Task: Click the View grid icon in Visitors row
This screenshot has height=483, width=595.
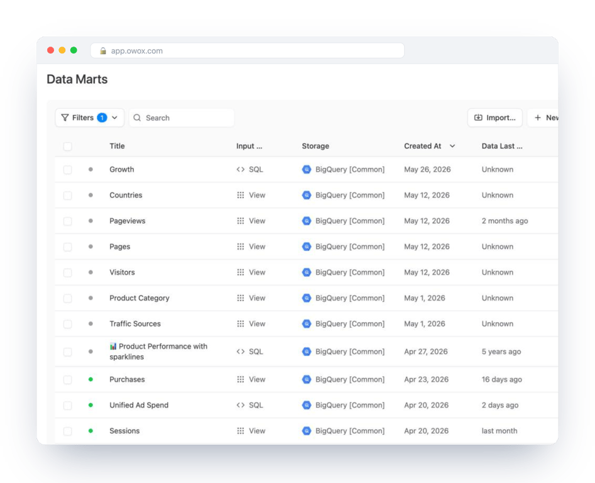Action: click(241, 272)
